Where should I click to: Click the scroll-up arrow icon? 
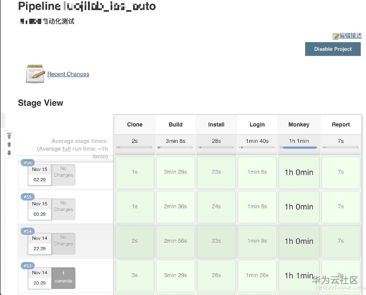point(9,144)
